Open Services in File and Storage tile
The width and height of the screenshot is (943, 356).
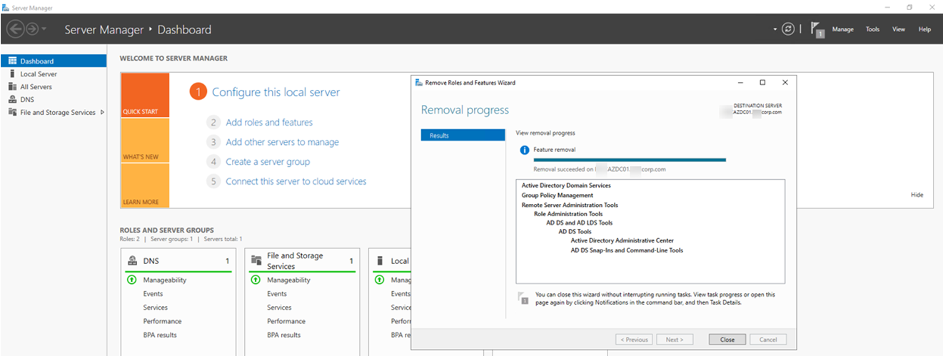279,307
